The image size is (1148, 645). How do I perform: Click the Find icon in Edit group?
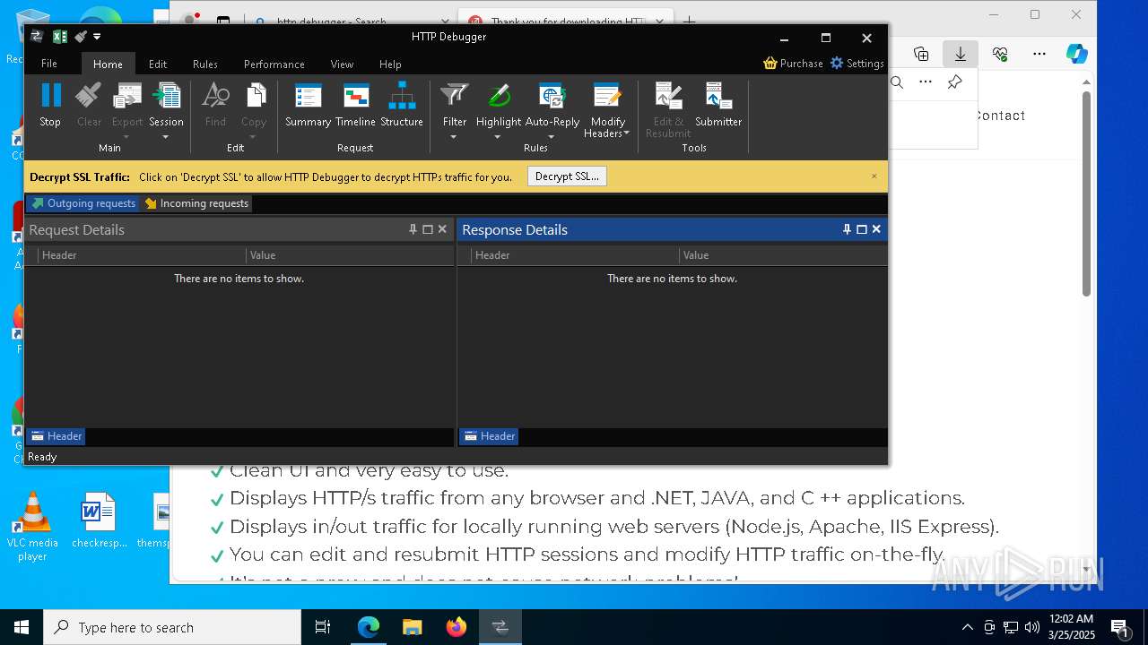click(x=215, y=95)
